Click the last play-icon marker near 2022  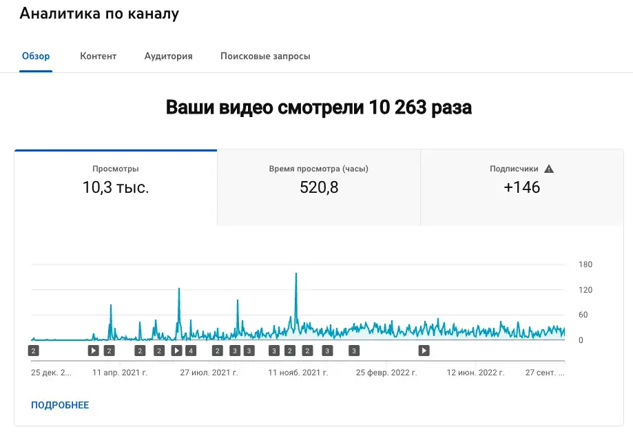[424, 351]
